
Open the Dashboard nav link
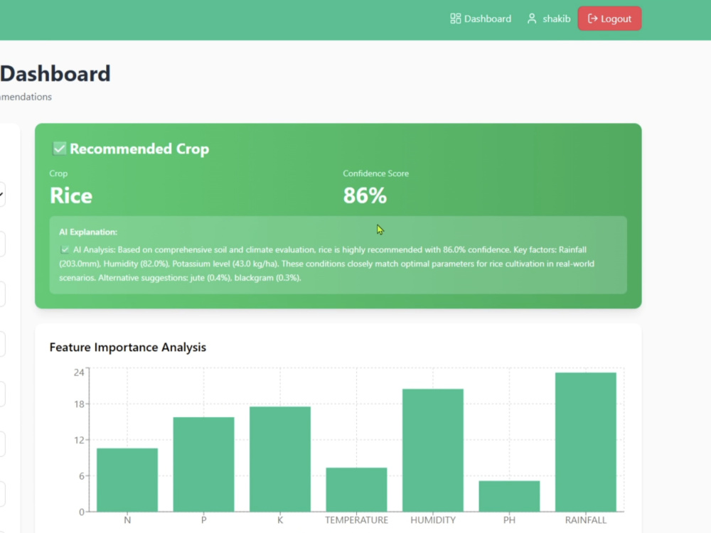click(481, 18)
